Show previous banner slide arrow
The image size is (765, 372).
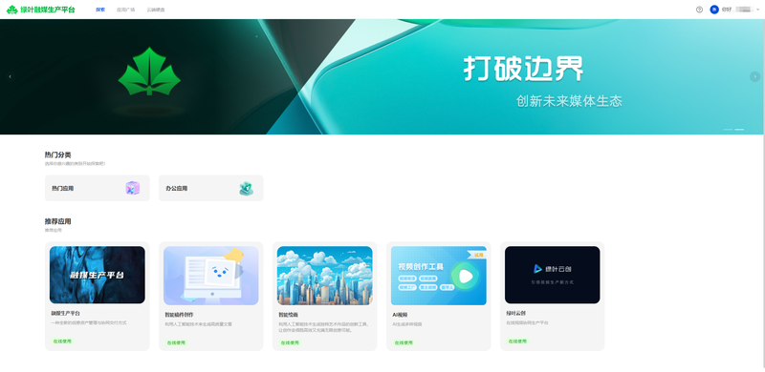click(10, 76)
